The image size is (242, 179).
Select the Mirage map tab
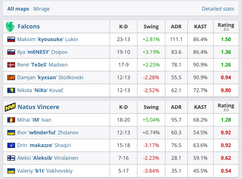click(x=42, y=9)
